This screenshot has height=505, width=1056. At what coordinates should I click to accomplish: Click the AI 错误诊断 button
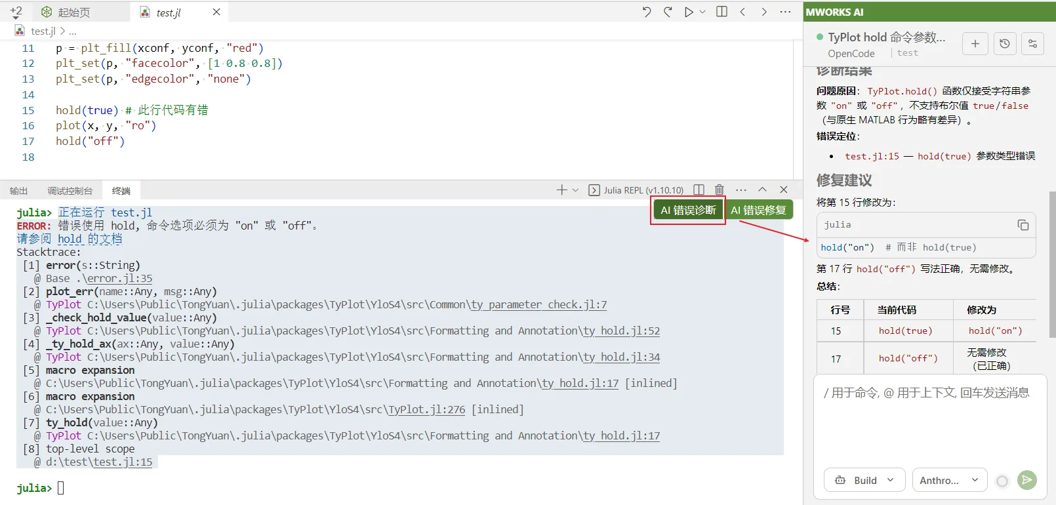(688, 210)
